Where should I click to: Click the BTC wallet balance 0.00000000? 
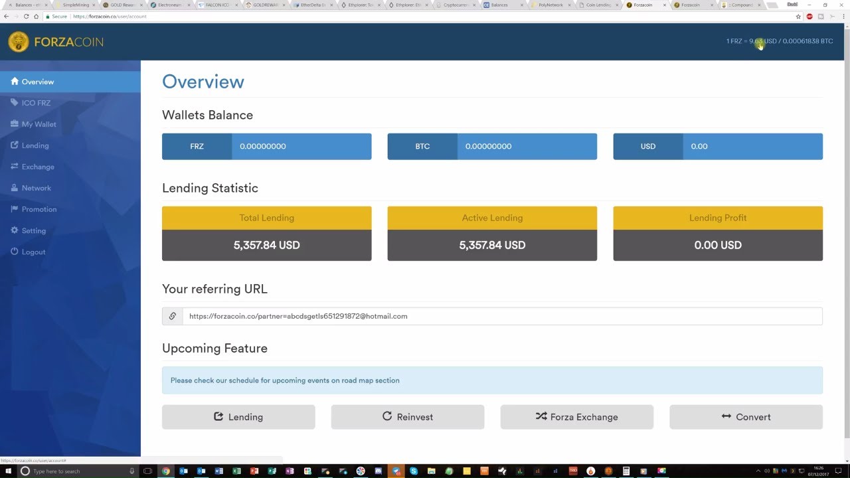(x=489, y=146)
